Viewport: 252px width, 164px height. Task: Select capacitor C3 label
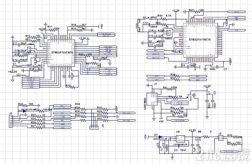(225, 69)
